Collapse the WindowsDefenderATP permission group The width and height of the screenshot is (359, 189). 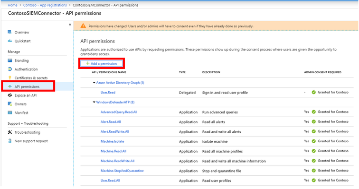[x=94, y=102]
